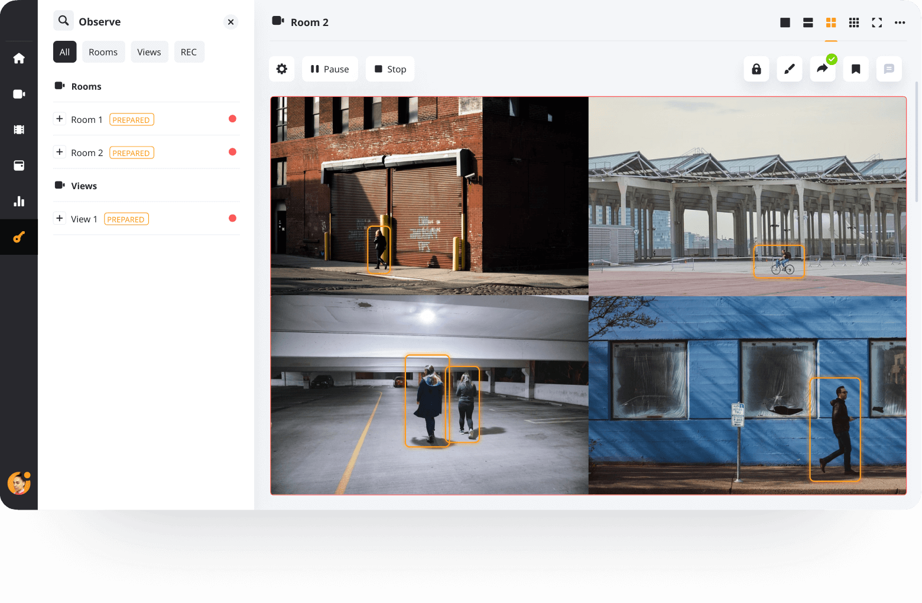Select the REC filter tab
The width and height of the screenshot is (922, 603).
(x=189, y=52)
